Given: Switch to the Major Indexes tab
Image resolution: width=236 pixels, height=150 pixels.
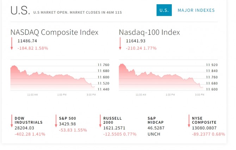Looking at the screenshot, I should tap(196, 10).
